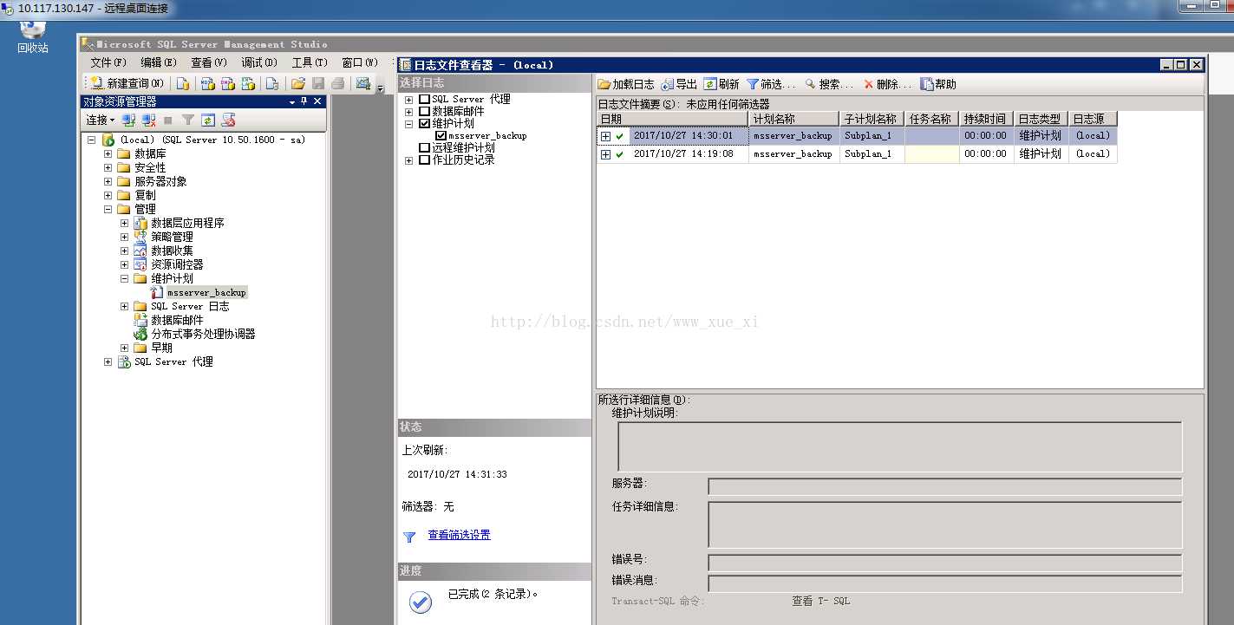Image resolution: width=1234 pixels, height=625 pixels.
Task: Collapse the 管理 folder node
Action: tap(108, 209)
